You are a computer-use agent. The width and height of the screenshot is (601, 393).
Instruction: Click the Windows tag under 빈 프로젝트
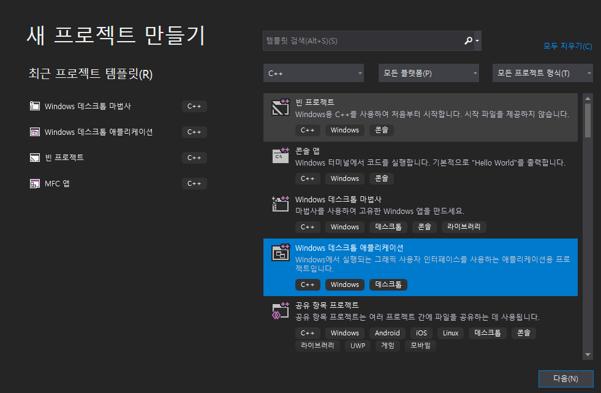tap(344, 130)
